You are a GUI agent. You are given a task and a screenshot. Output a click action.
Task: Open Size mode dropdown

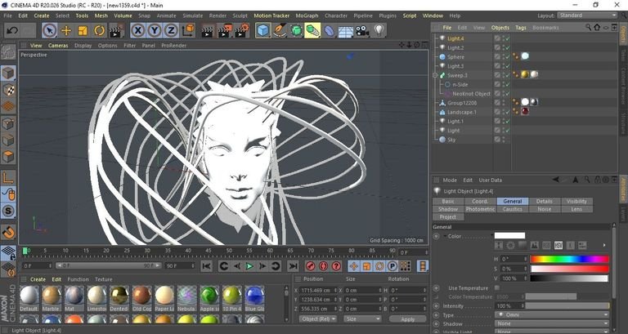[362, 318]
